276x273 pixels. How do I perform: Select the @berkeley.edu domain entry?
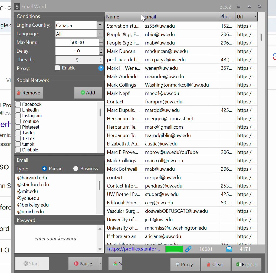click(x=33, y=205)
